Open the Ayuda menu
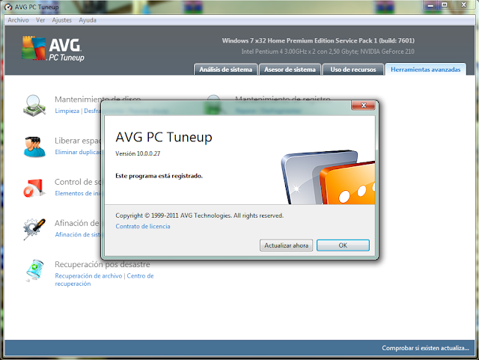479x360 pixels. [x=88, y=20]
